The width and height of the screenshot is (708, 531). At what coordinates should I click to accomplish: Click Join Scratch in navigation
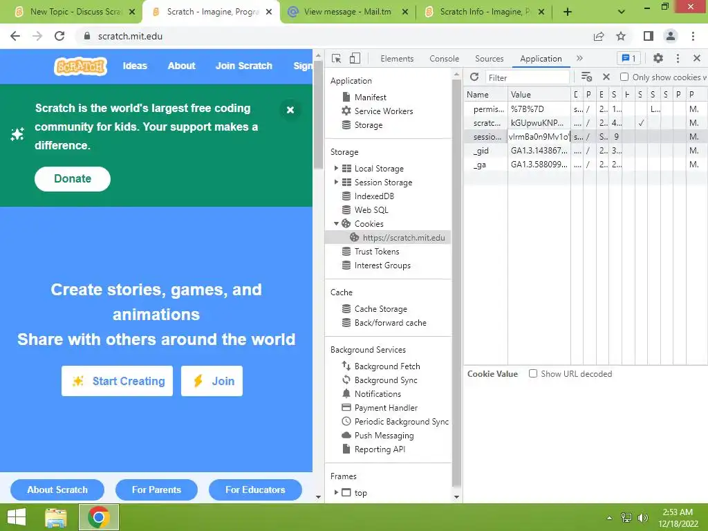(244, 66)
